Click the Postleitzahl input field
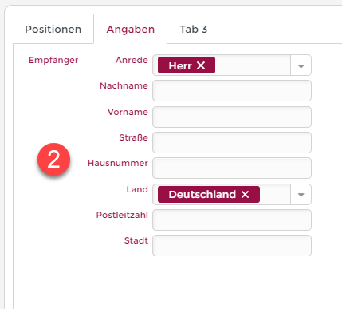342x309 pixels. point(232,220)
